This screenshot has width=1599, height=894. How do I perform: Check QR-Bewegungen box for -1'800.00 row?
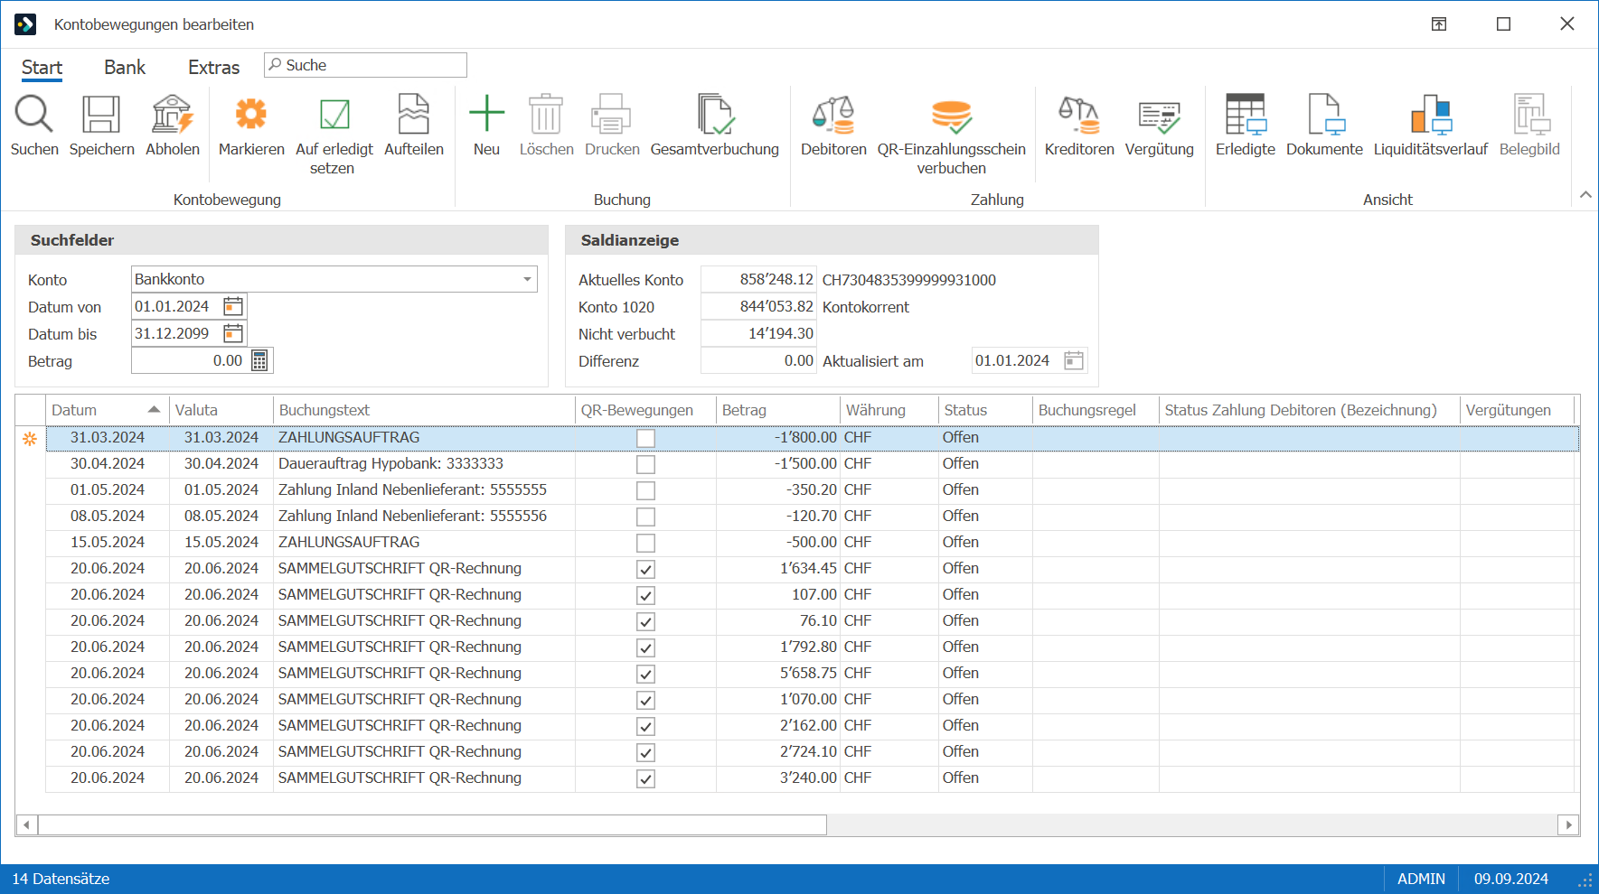point(645,438)
